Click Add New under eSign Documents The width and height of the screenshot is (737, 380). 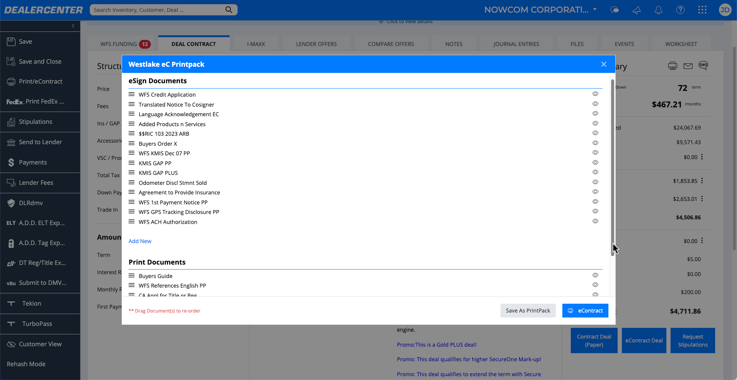pos(140,241)
